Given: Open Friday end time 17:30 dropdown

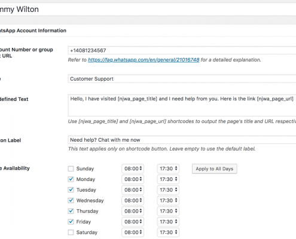Looking at the screenshot, I should point(168,222).
